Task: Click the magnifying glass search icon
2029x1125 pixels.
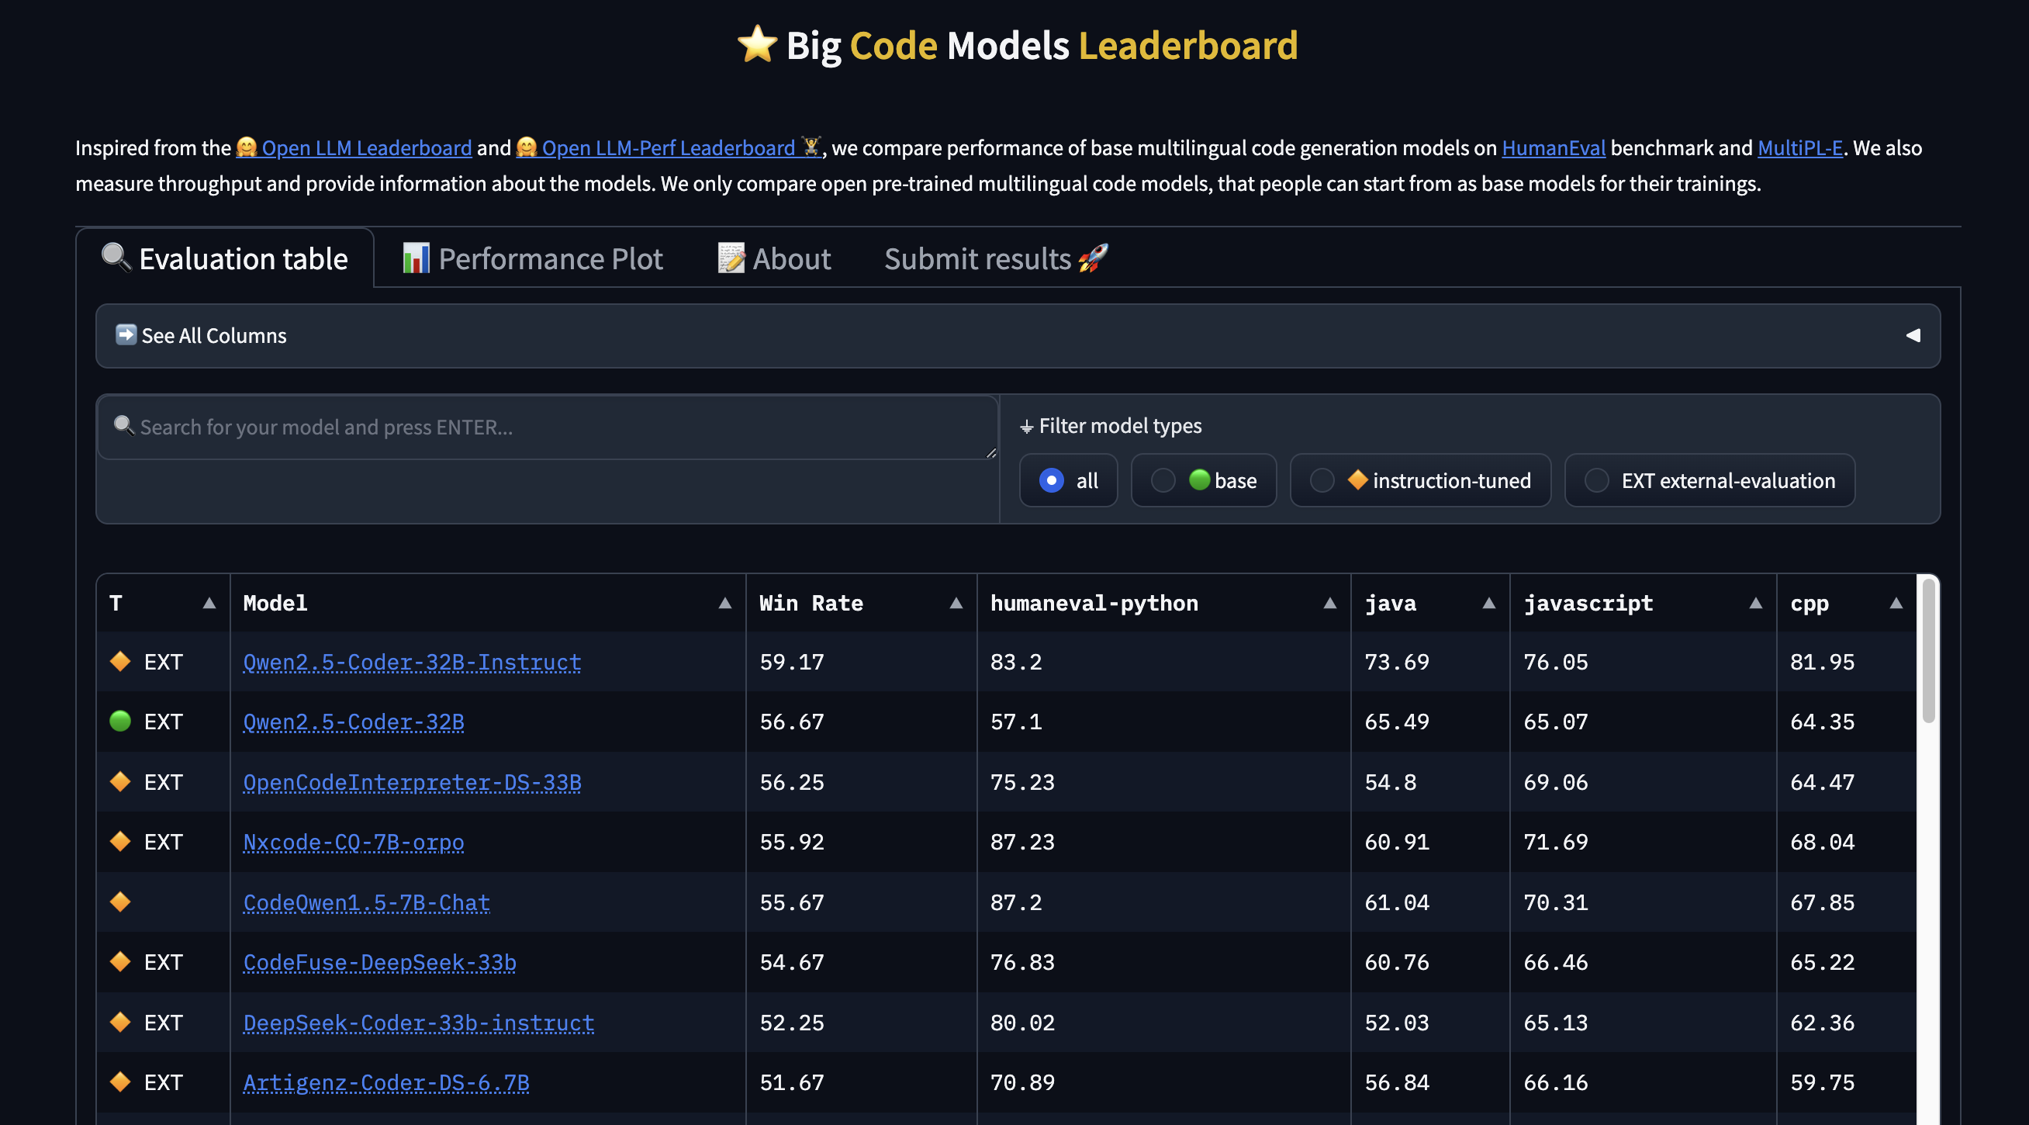Action: pos(116,258)
